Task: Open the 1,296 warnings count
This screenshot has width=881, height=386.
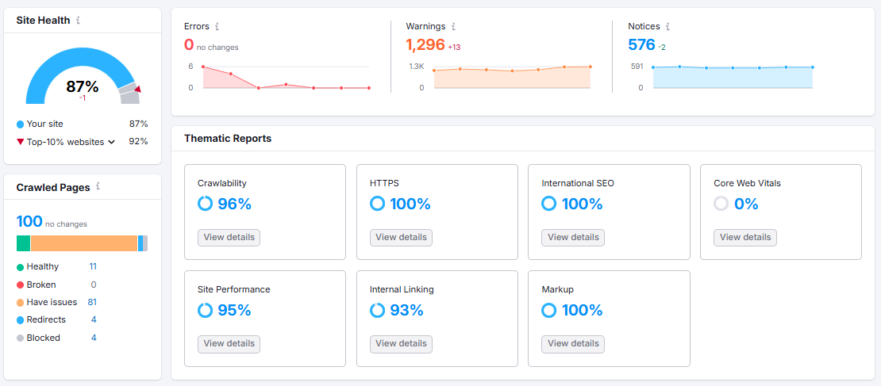Action: tap(425, 45)
